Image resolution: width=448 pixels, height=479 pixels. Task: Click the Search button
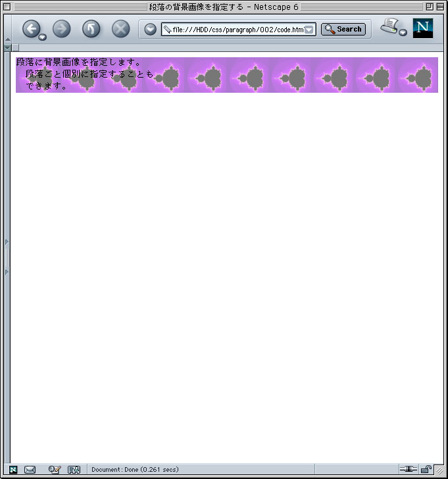(x=343, y=30)
